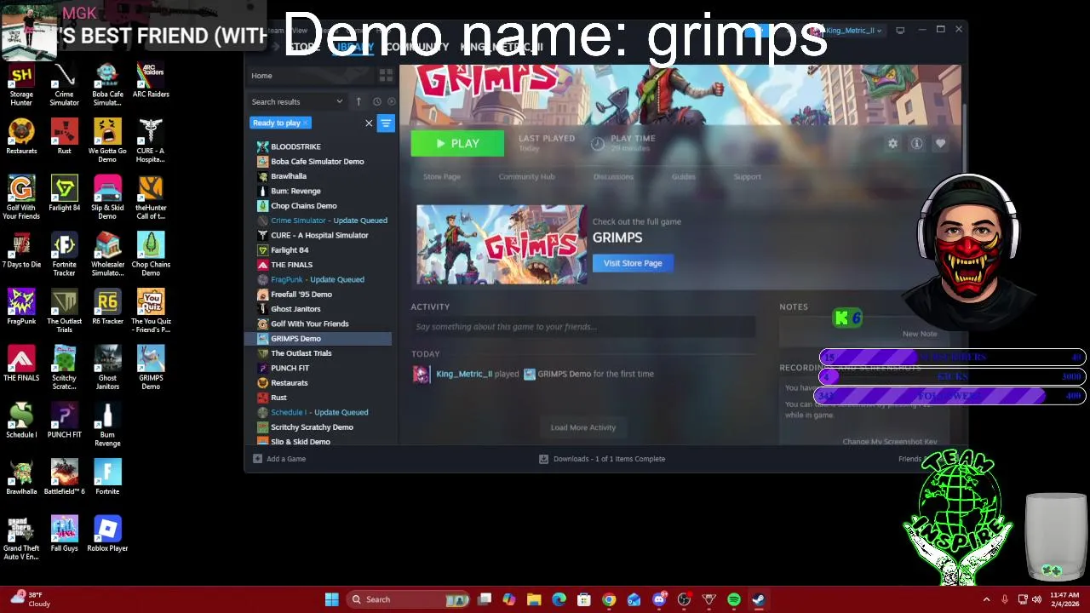
Task: Select THE FINALS red icon in library list
Action: click(x=262, y=265)
